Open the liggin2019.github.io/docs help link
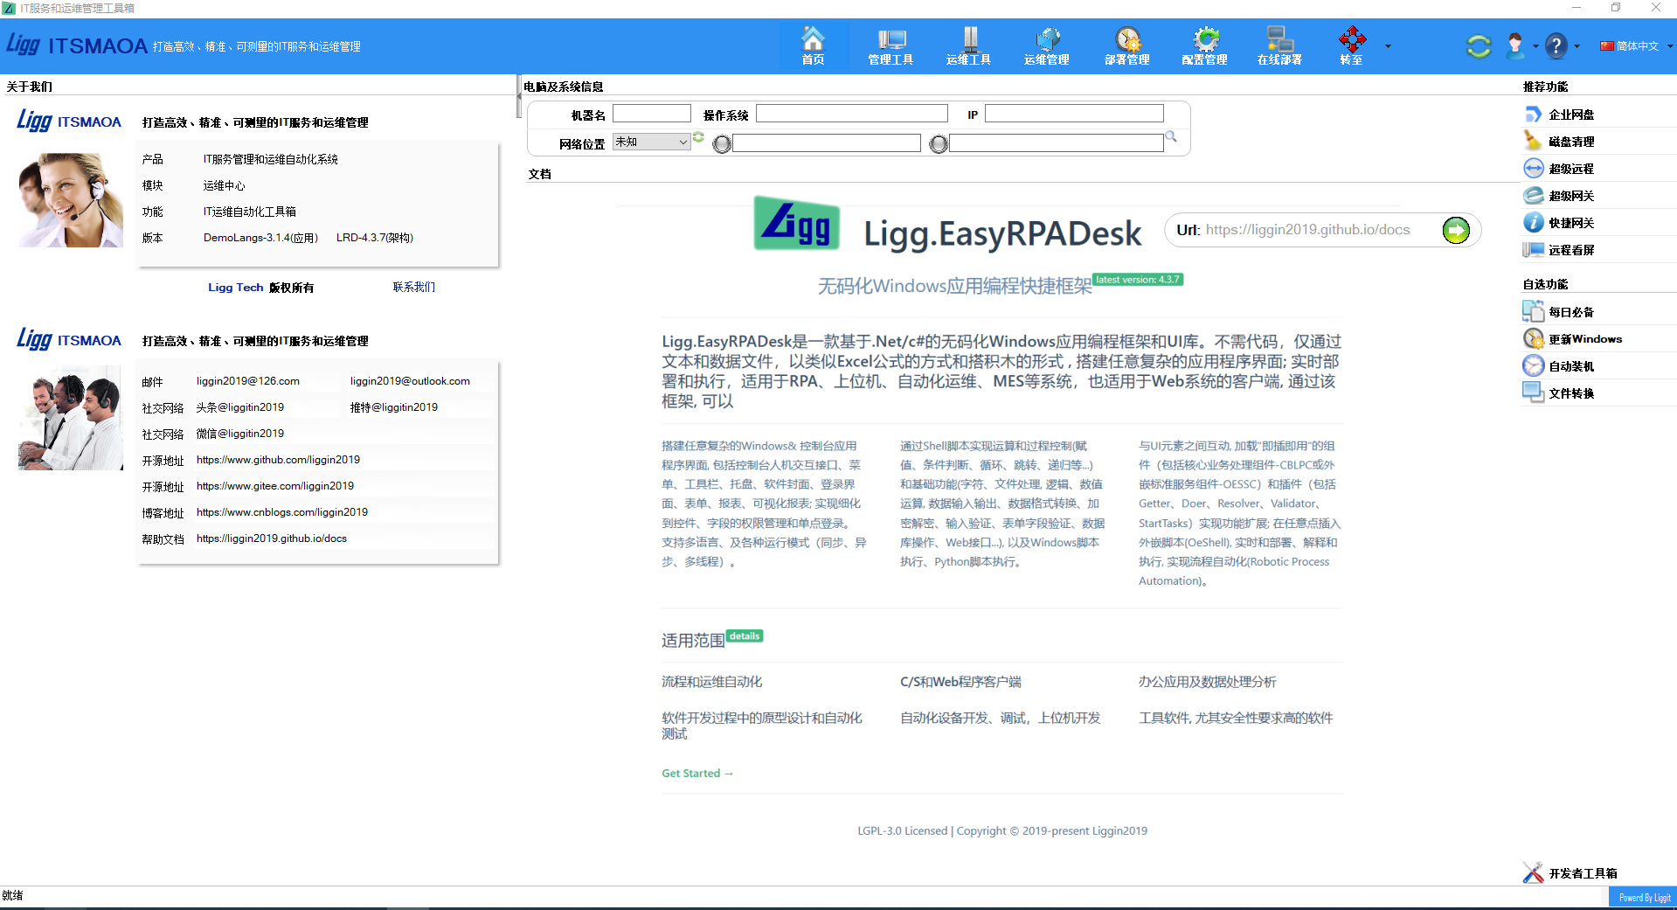Viewport: 1677px width, 910px height. click(272, 538)
